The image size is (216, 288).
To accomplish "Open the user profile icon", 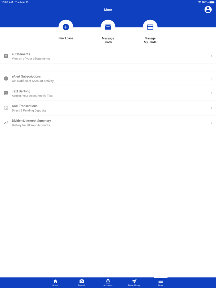I will click(x=208, y=10).
